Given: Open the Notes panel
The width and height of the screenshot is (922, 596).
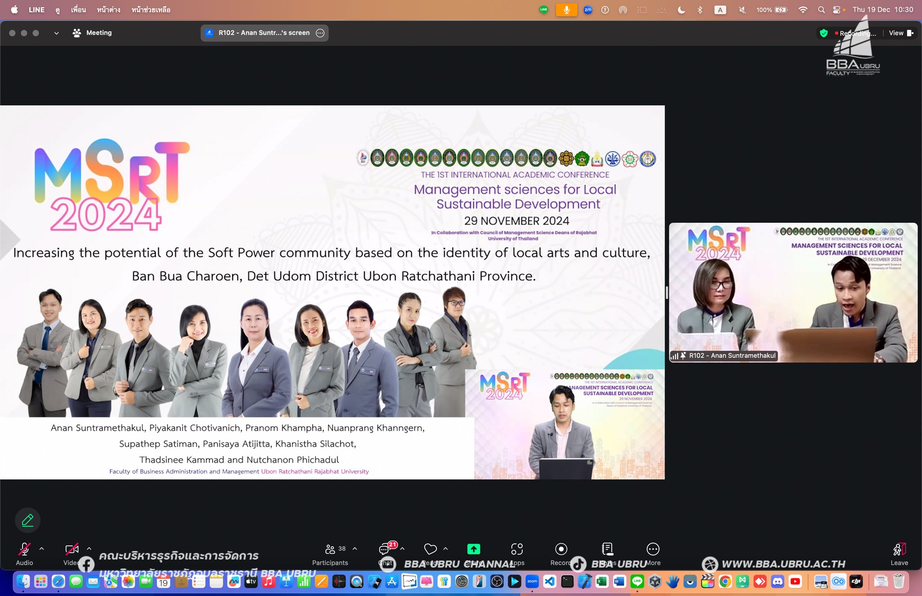Looking at the screenshot, I should [x=607, y=550].
